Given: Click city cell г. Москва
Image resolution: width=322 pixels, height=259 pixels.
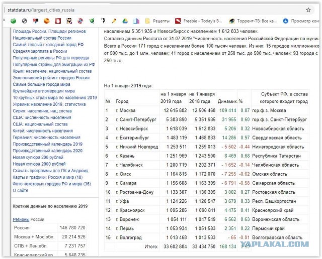Looking at the screenshot, I should point(126,110).
